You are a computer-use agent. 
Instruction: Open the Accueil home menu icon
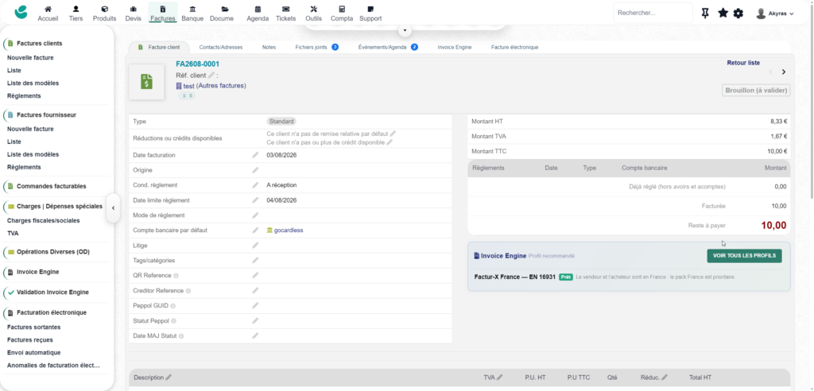48,9
